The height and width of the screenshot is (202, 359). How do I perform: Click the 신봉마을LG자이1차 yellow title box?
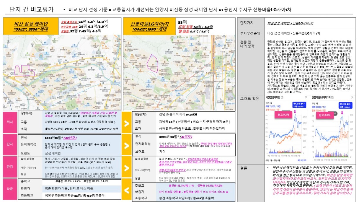tap(150, 26)
